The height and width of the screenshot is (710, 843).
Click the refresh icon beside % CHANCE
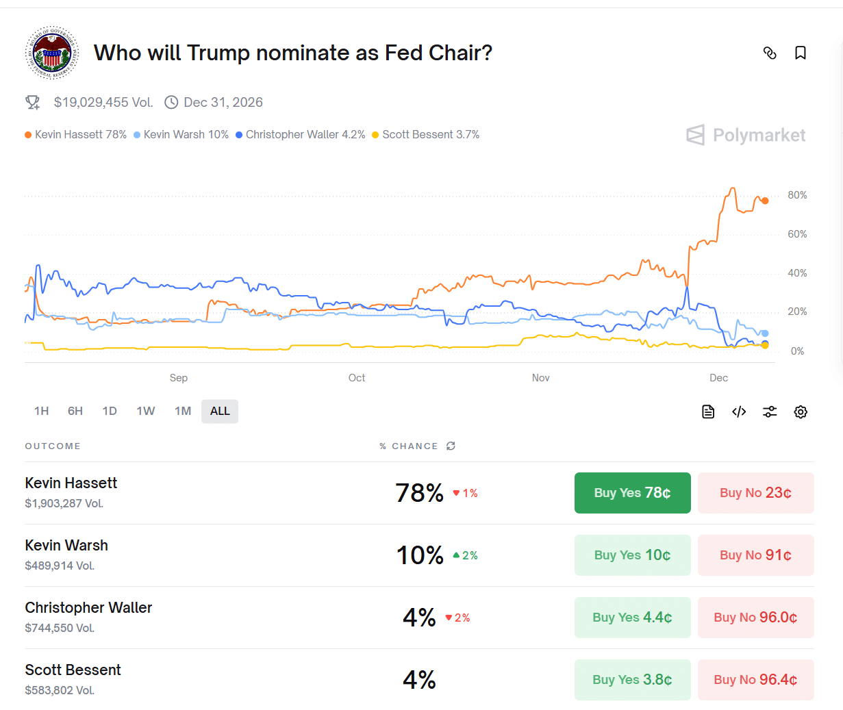pyautogui.click(x=451, y=446)
